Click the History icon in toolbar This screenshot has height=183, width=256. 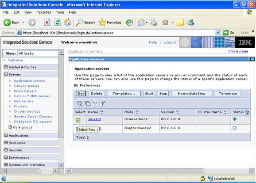click(x=129, y=23)
